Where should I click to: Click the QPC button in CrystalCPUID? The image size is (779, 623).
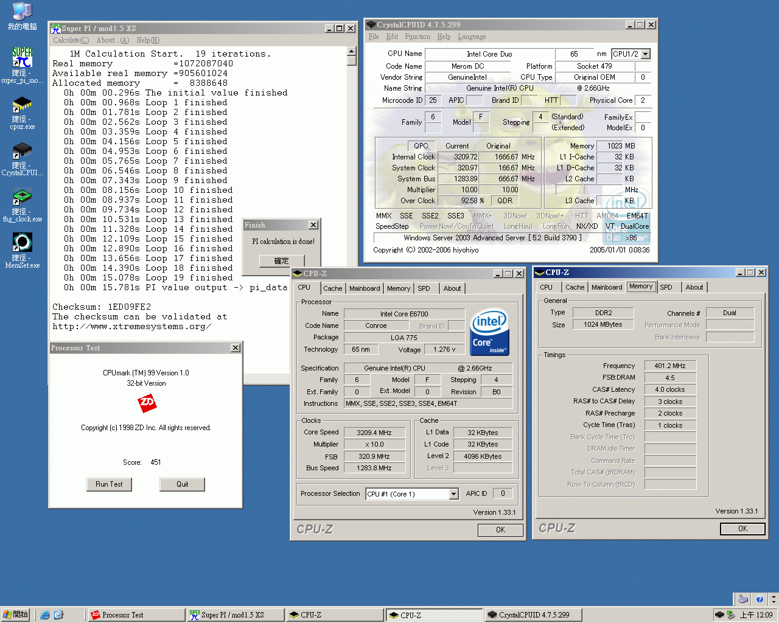coord(421,146)
